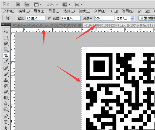The image size is (155, 130).
Task: Select the Path Selection tool
Action: (x=6, y=128)
